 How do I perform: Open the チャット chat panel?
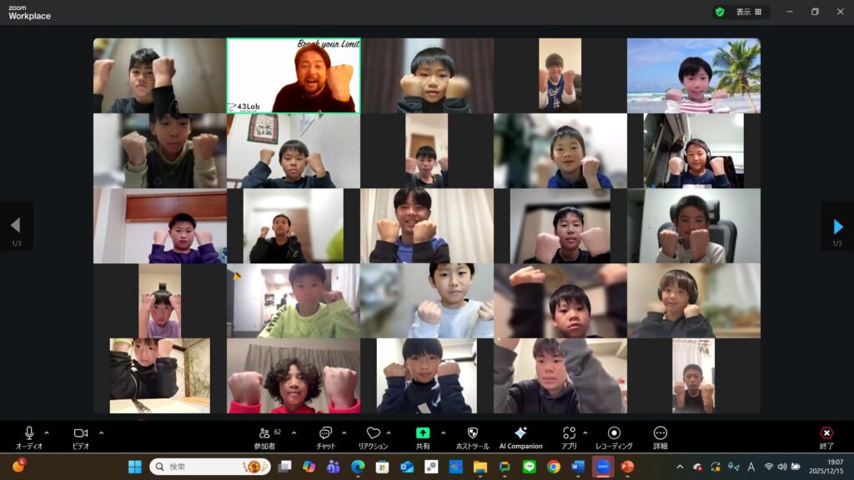[325, 433]
